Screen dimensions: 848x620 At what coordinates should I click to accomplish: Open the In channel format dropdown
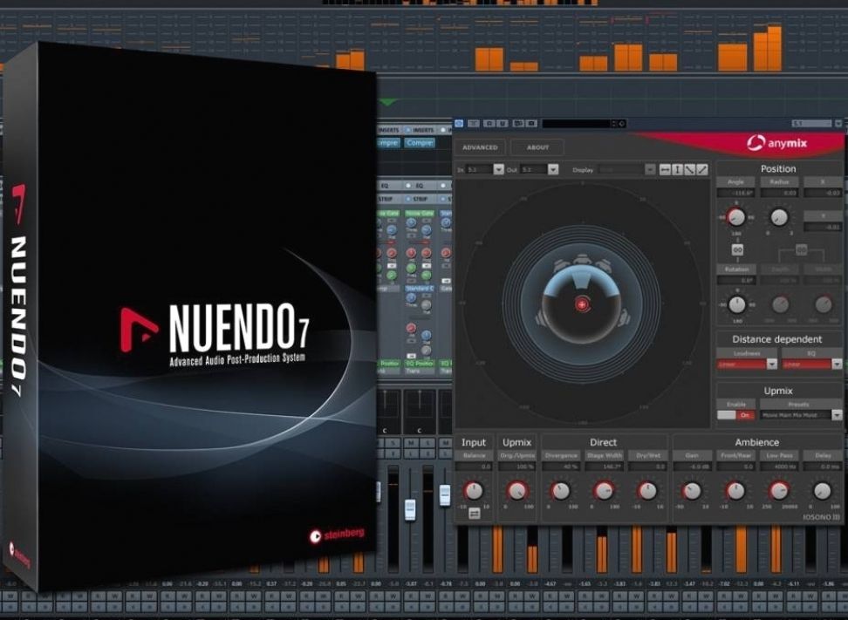[484, 170]
